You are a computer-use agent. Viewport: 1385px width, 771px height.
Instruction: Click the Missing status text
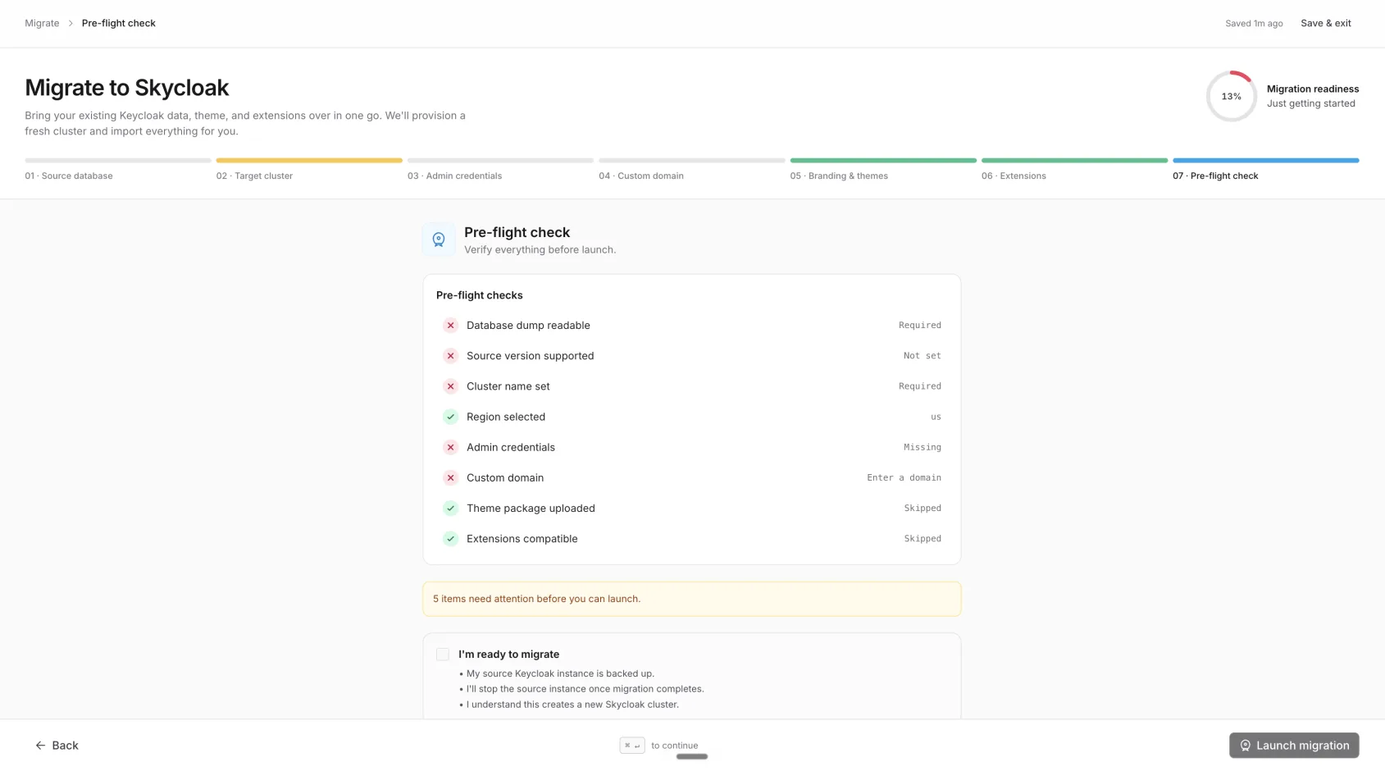[923, 447]
